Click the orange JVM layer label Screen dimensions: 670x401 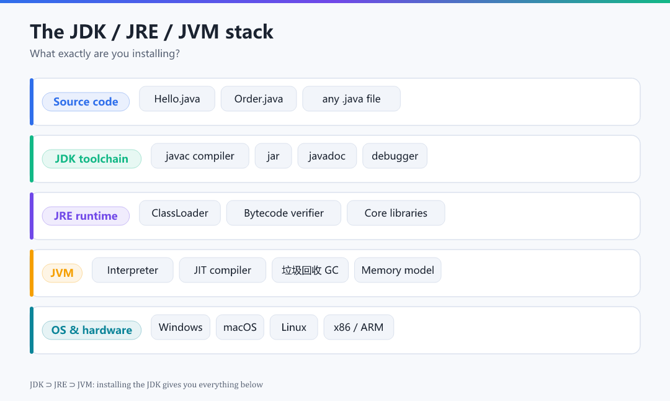coord(62,273)
